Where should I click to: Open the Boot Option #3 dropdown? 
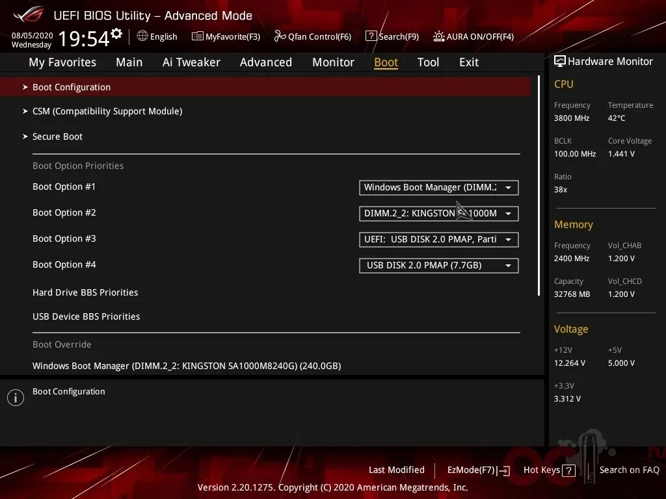(439, 239)
